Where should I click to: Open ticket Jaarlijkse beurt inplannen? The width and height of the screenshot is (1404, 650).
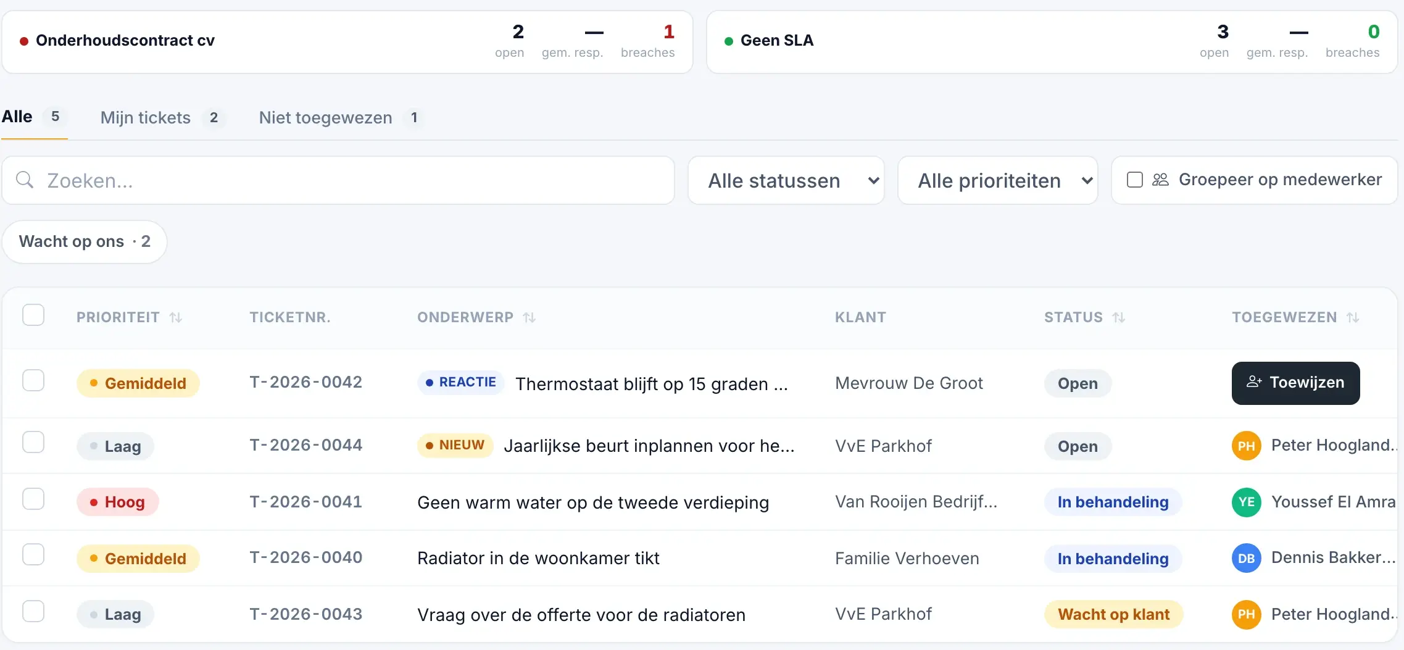[x=649, y=446]
